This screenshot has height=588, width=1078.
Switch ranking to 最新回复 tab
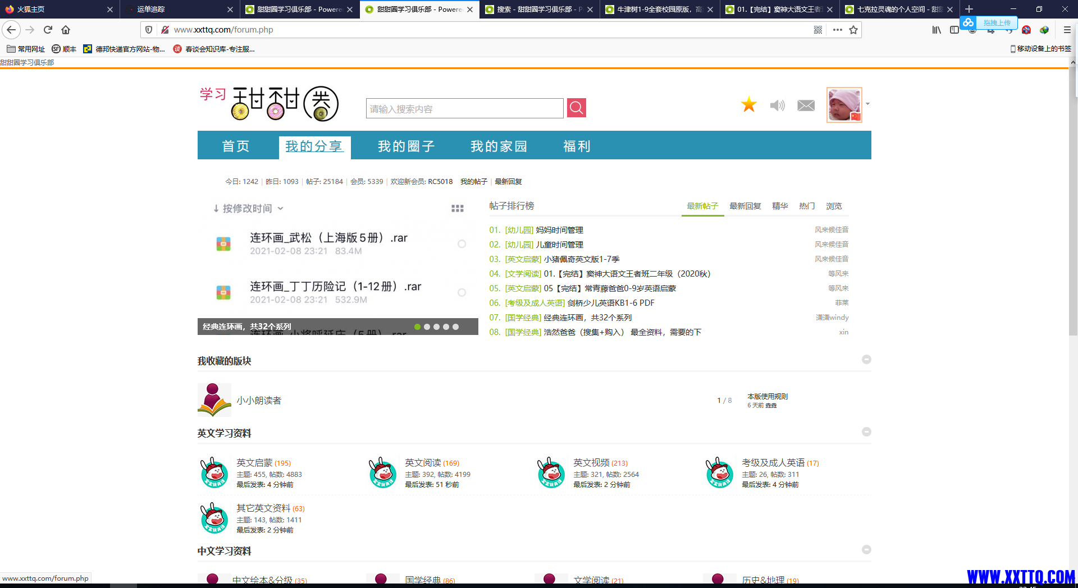point(745,206)
